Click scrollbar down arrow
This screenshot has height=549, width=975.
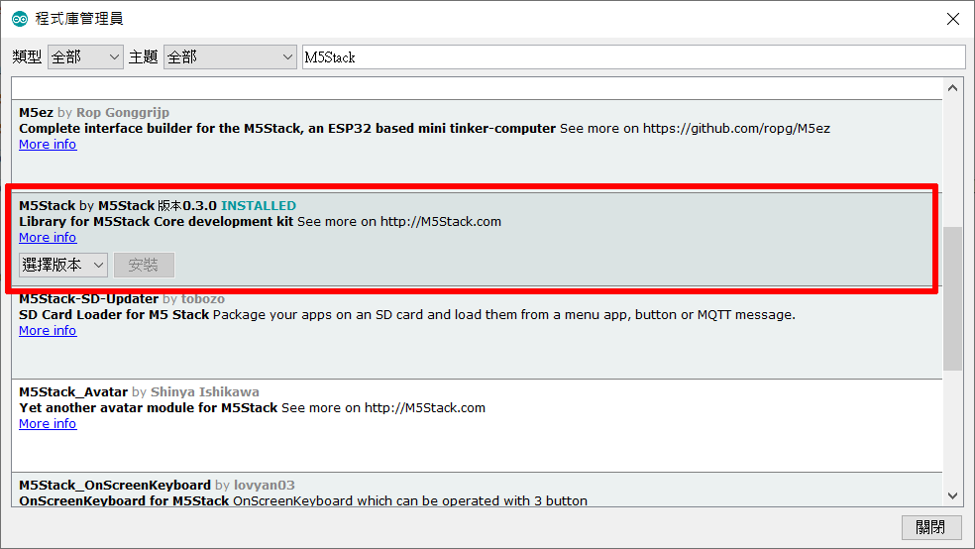pyautogui.click(x=952, y=495)
